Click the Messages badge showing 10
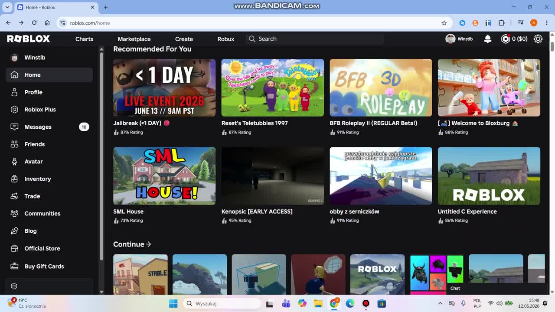The image size is (555, 312). pyautogui.click(x=84, y=127)
